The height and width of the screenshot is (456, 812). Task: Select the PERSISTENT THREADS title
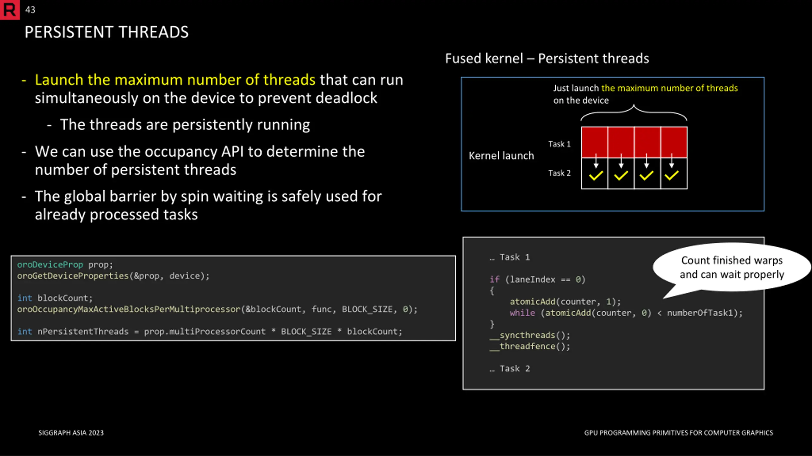[107, 32]
